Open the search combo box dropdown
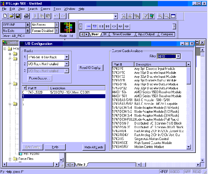 click(116, 16)
